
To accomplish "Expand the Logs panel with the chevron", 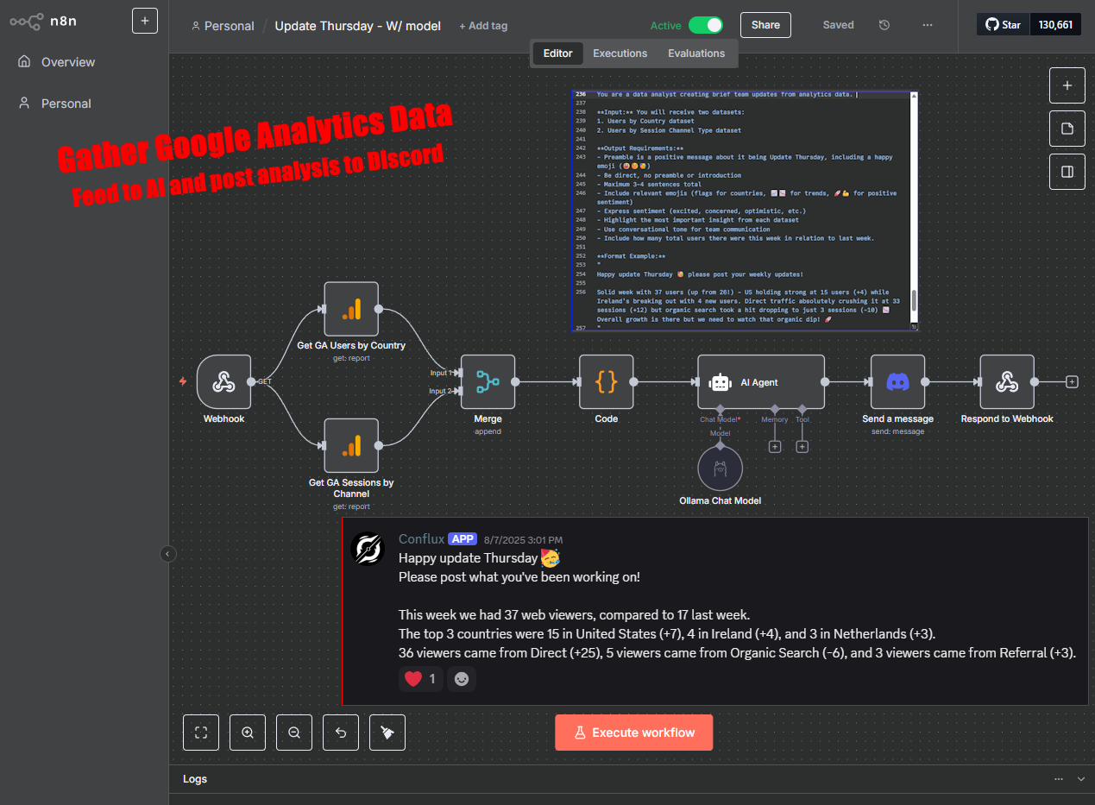I will [1081, 779].
